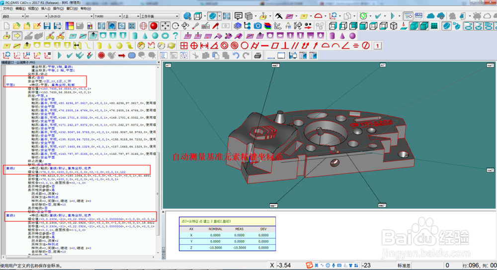Expand arrow beside the green checkmark icon
The width and height of the screenshot is (497, 270).
385,16
